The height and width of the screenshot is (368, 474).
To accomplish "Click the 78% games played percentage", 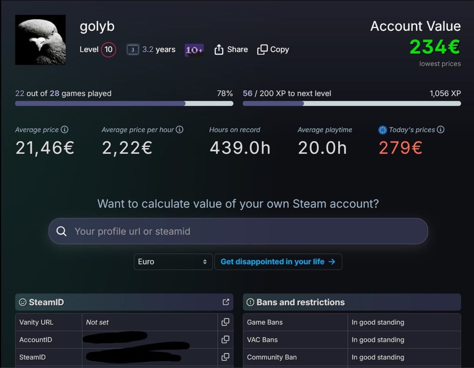I will click(225, 93).
